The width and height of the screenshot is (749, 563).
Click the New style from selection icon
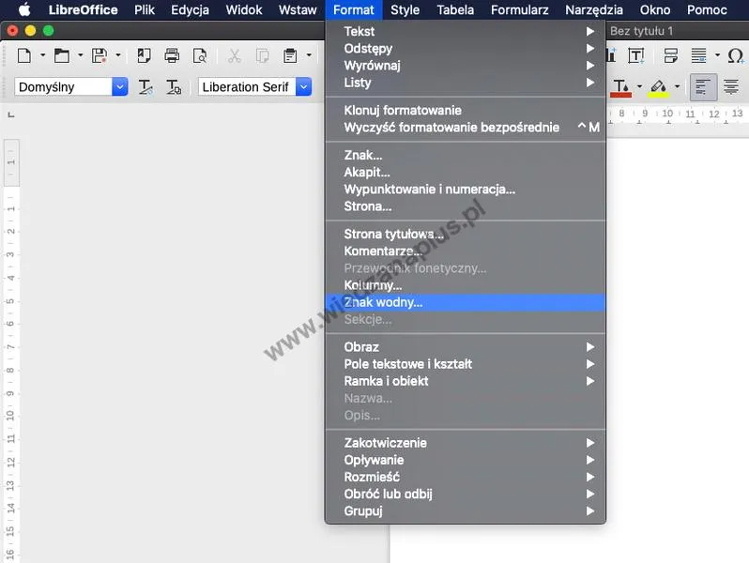tap(174, 87)
